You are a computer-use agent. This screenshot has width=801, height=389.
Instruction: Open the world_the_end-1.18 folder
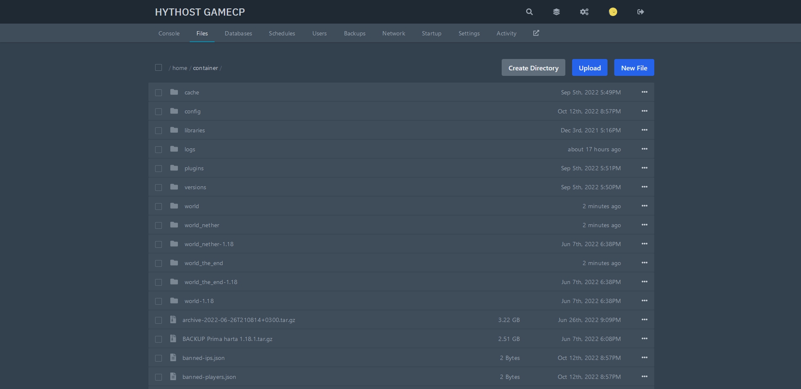point(211,282)
